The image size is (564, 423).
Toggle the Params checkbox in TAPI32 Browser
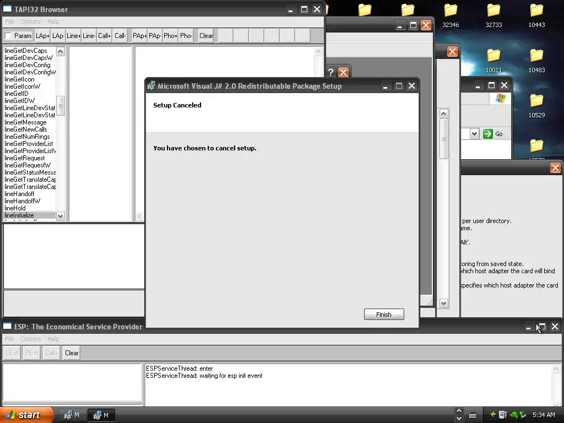click(8, 36)
